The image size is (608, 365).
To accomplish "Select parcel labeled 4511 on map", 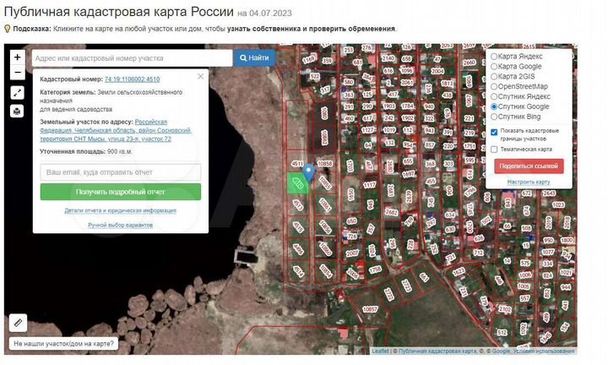I will pyautogui.click(x=297, y=164).
